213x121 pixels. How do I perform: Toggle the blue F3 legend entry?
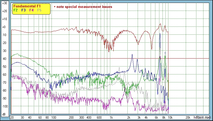(24, 10)
